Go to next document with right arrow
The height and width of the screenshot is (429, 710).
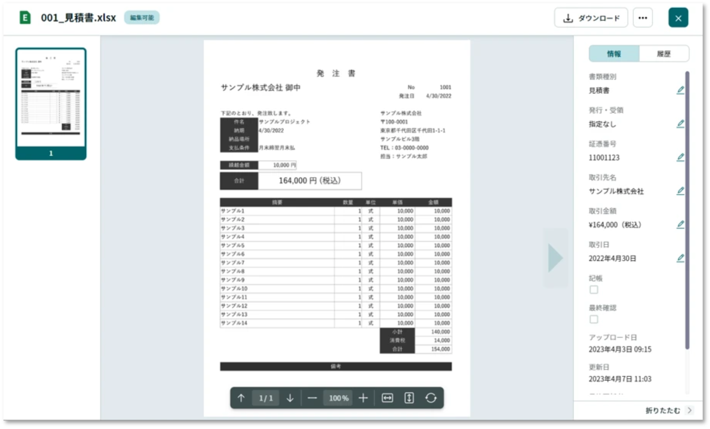pos(555,258)
